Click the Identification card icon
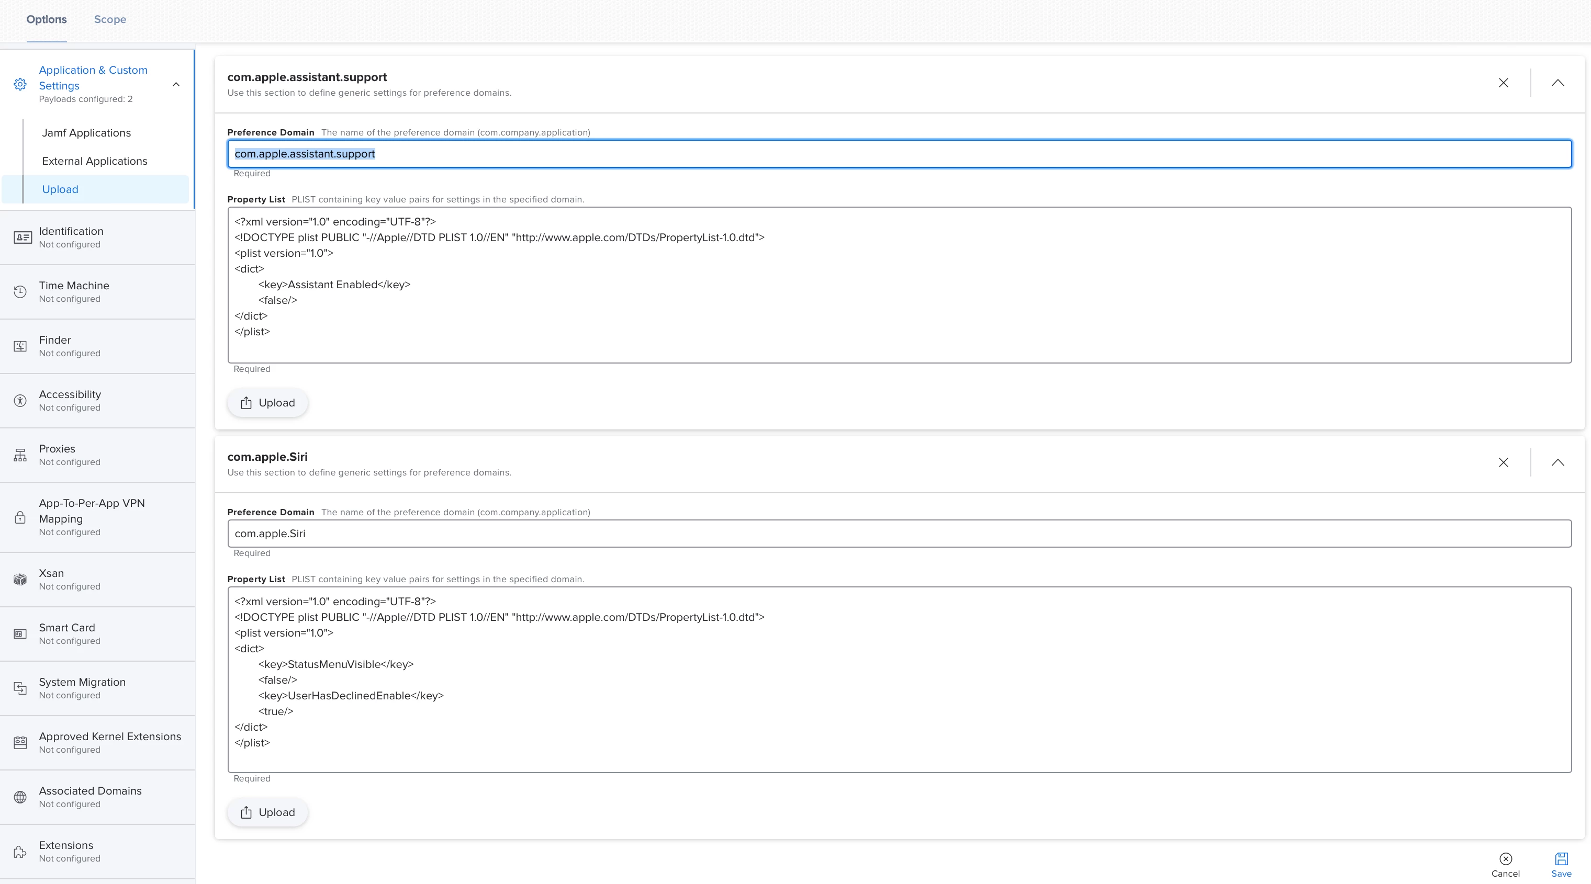1591x884 pixels. tap(23, 237)
